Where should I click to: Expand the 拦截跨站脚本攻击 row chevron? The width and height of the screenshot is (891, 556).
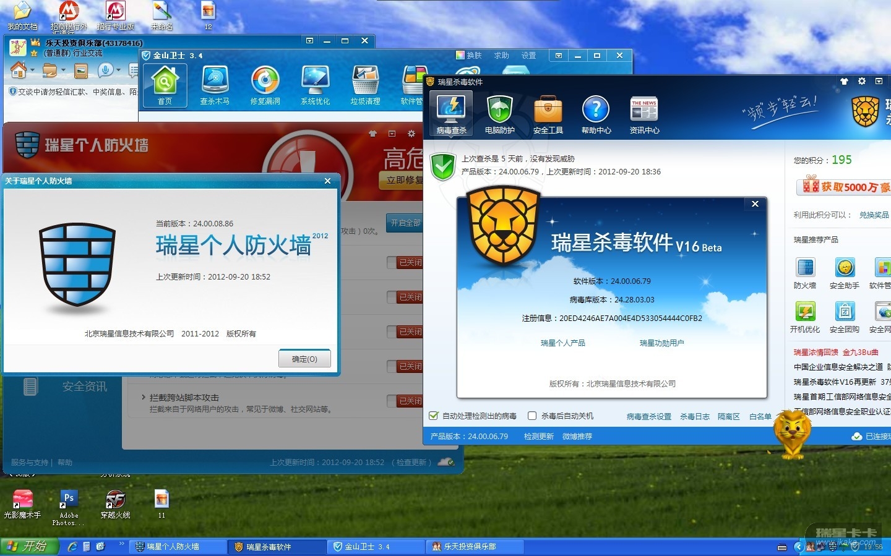click(x=143, y=397)
